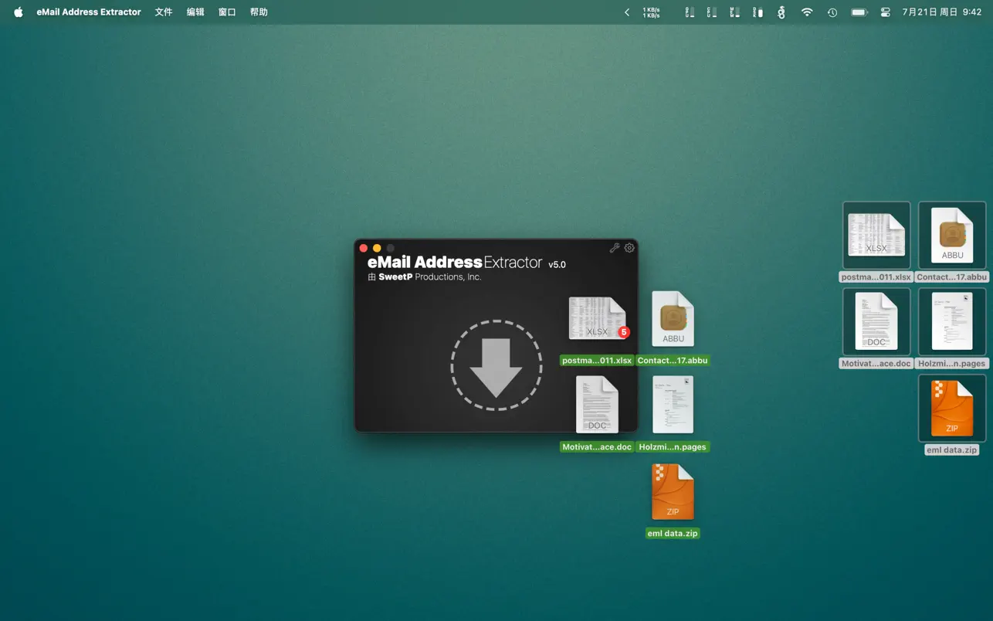Open the date and time 7月21日 clock

[941, 12]
